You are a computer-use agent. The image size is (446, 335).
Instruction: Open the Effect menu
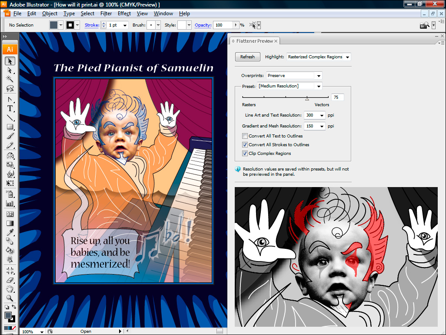124,13
